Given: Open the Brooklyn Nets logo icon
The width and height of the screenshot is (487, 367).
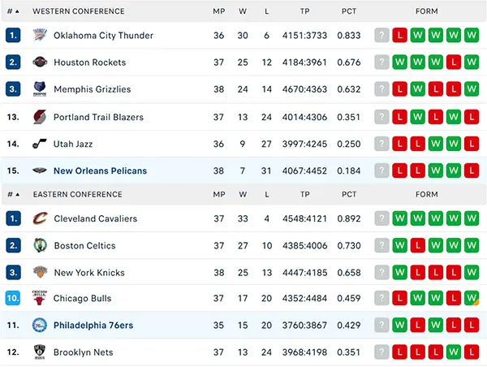Looking at the screenshot, I should coord(40,352).
